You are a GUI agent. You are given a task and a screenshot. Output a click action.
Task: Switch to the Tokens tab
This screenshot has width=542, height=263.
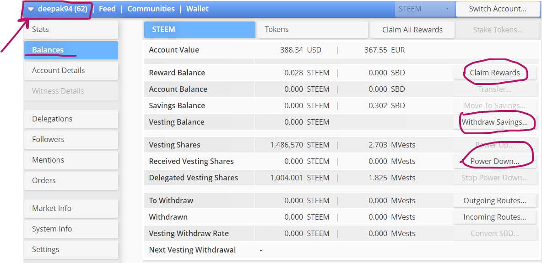coord(312,30)
